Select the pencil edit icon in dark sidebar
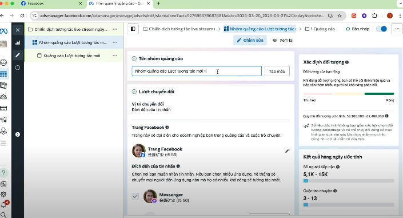Viewport: 403px width, 218px height. (x=18, y=55)
